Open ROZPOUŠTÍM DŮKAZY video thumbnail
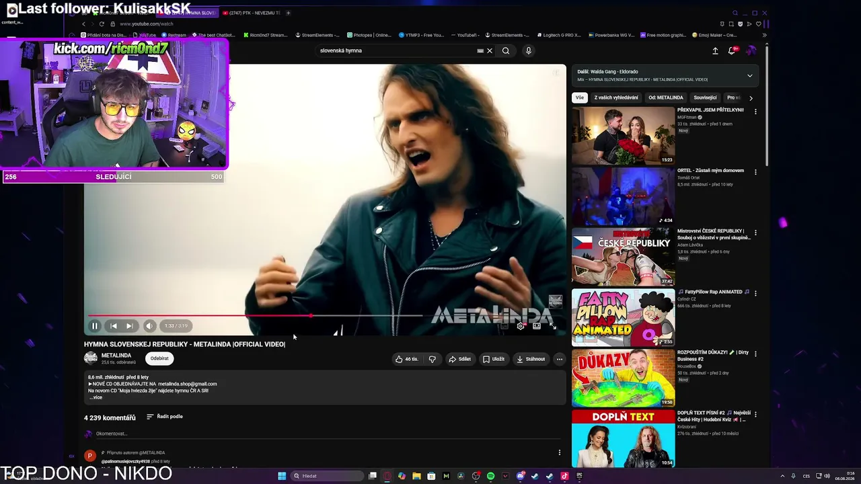This screenshot has height=484, width=861. (x=623, y=378)
